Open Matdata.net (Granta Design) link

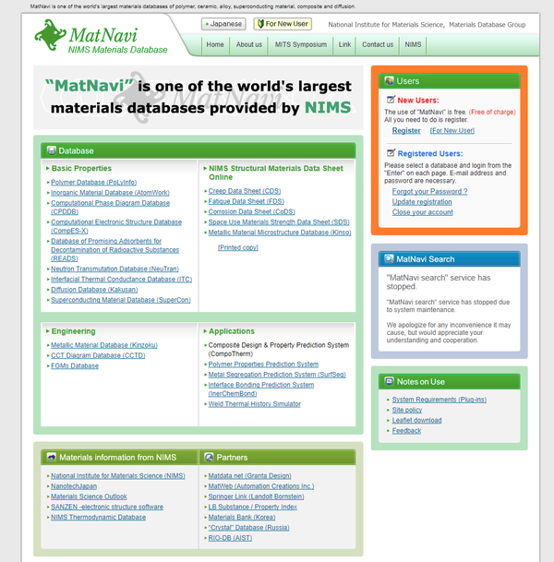(249, 476)
